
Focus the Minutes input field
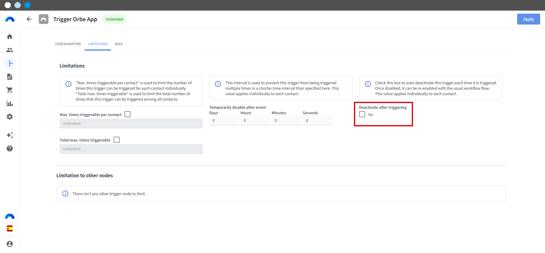(x=286, y=120)
